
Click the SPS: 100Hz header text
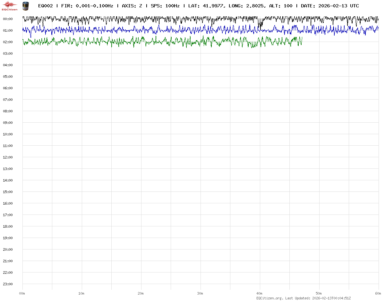click(x=165, y=6)
